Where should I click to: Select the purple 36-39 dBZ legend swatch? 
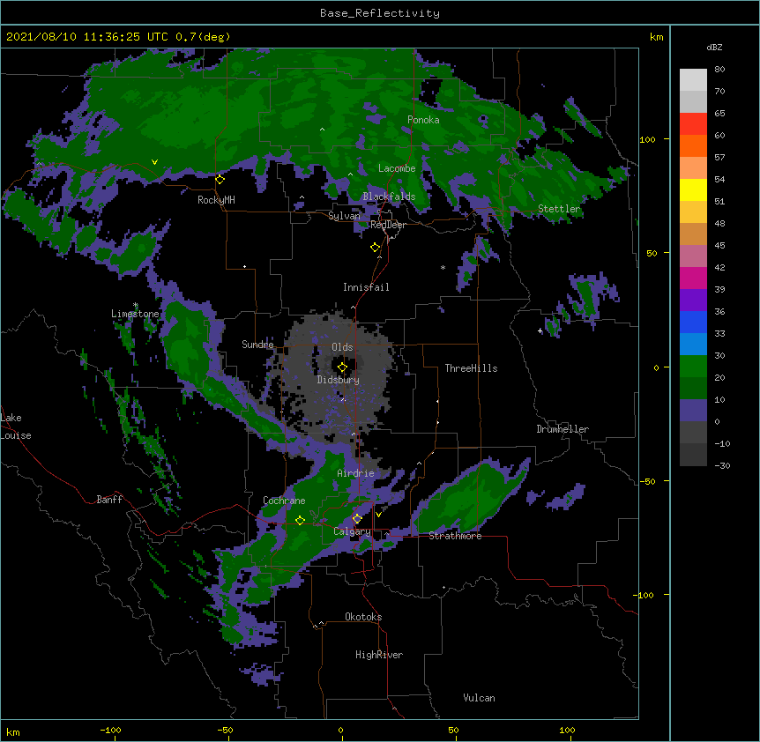pos(693,301)
